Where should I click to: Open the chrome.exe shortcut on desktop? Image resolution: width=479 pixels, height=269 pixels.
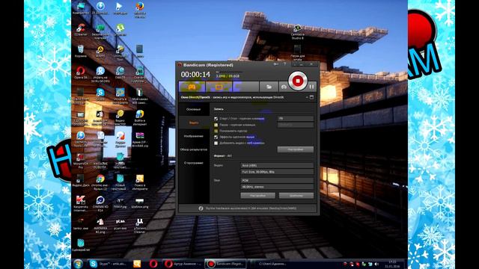[100, 182]
